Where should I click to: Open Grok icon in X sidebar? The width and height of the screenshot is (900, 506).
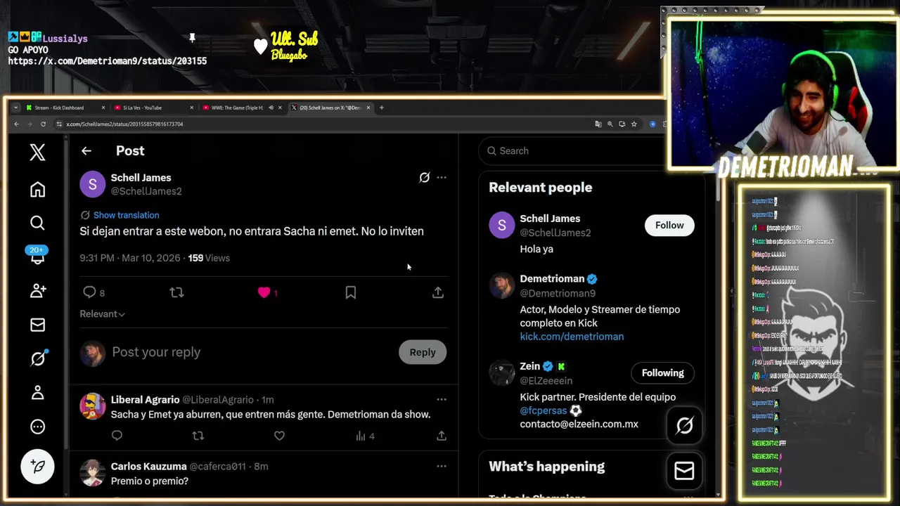pyautogui.click(x=37, y=358)
